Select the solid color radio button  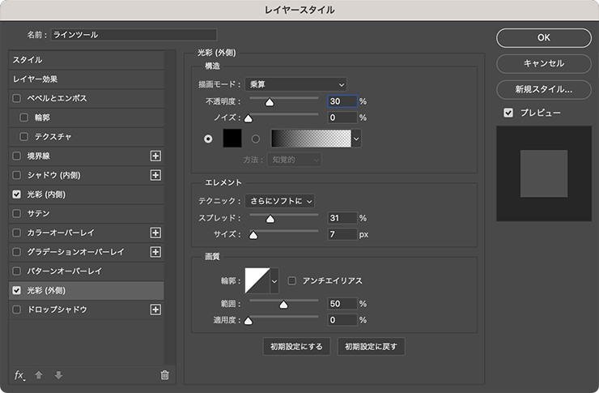click(208, 139)
